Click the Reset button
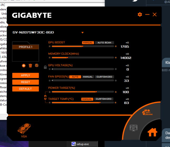170x147 pixels. pos(26,82)
